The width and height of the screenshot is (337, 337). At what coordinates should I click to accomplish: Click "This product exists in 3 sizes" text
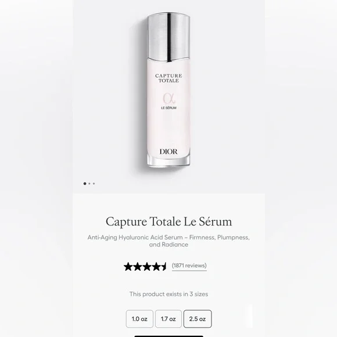click(168, 294)
